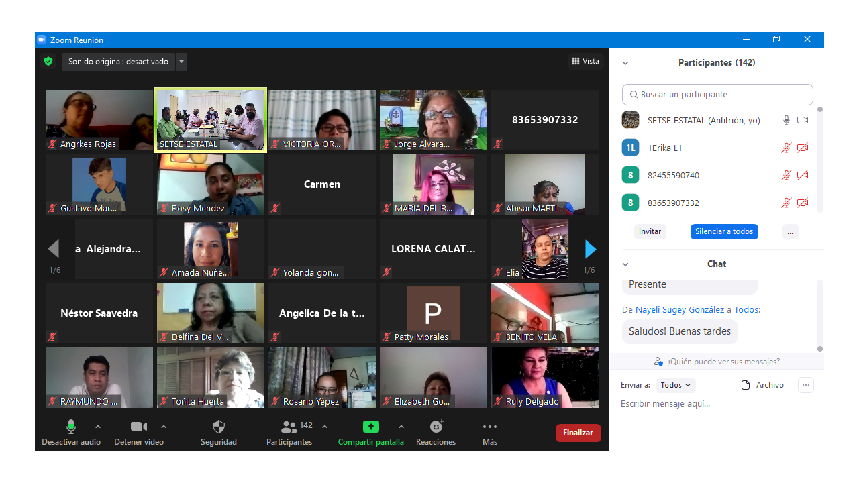Viewport: 859px width, 483px height.
Task: Click ¿Quién puede ver sus mensajes? link
Action: pyautogui.click(x=717, y=362)
